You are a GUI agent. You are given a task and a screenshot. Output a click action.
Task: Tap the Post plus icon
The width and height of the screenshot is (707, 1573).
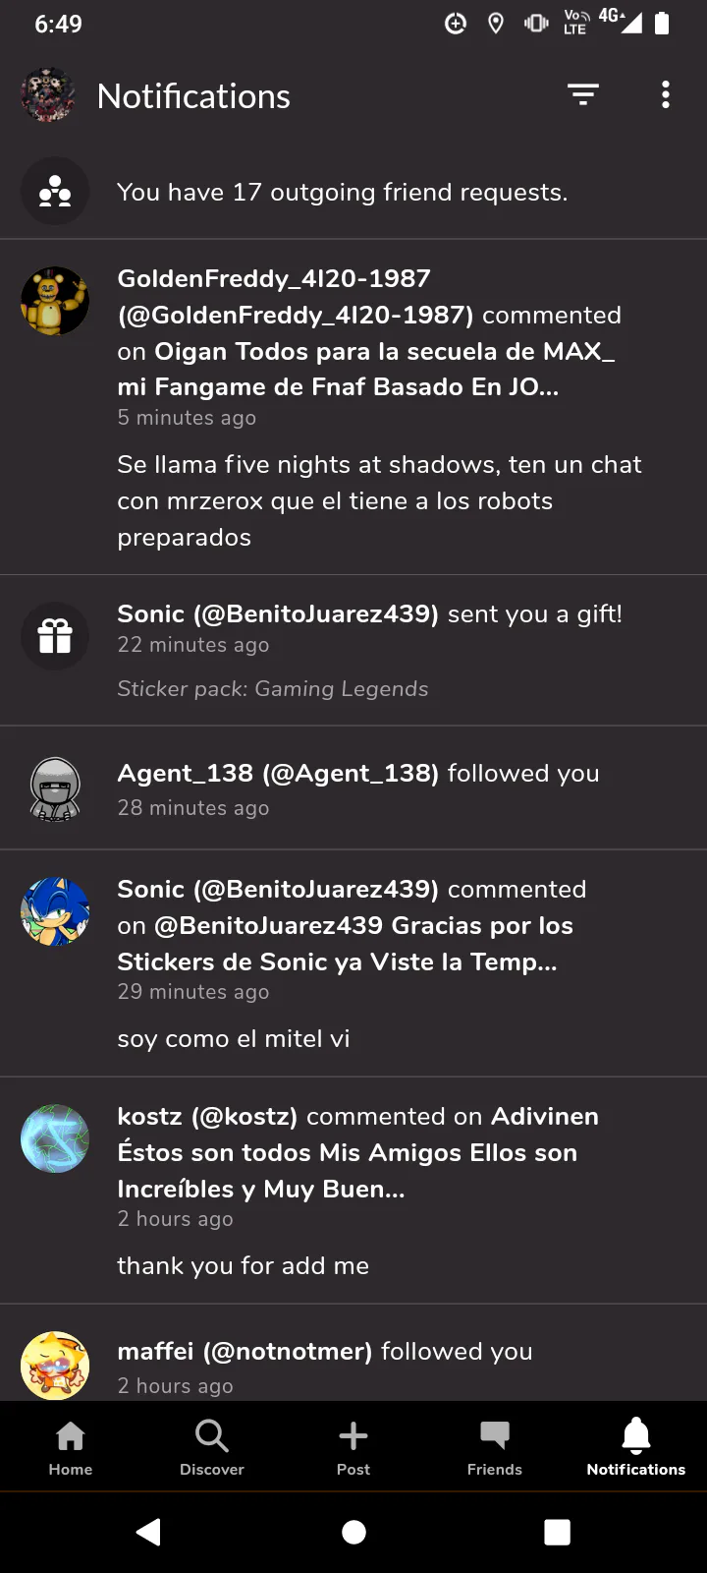click(353, 1447)
